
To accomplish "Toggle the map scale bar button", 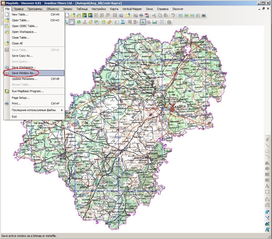I will pos(155,22).
